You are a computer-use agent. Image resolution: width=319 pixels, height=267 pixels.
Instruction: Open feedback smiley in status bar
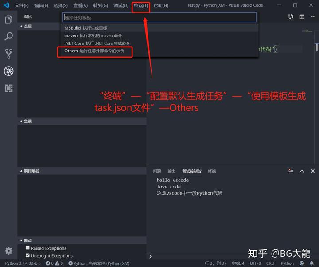click(302, 263)
